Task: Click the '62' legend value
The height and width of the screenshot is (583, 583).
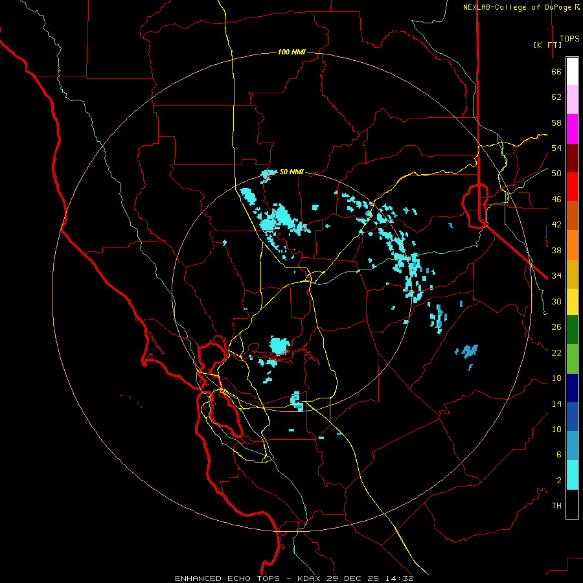Action: [556, 97]
